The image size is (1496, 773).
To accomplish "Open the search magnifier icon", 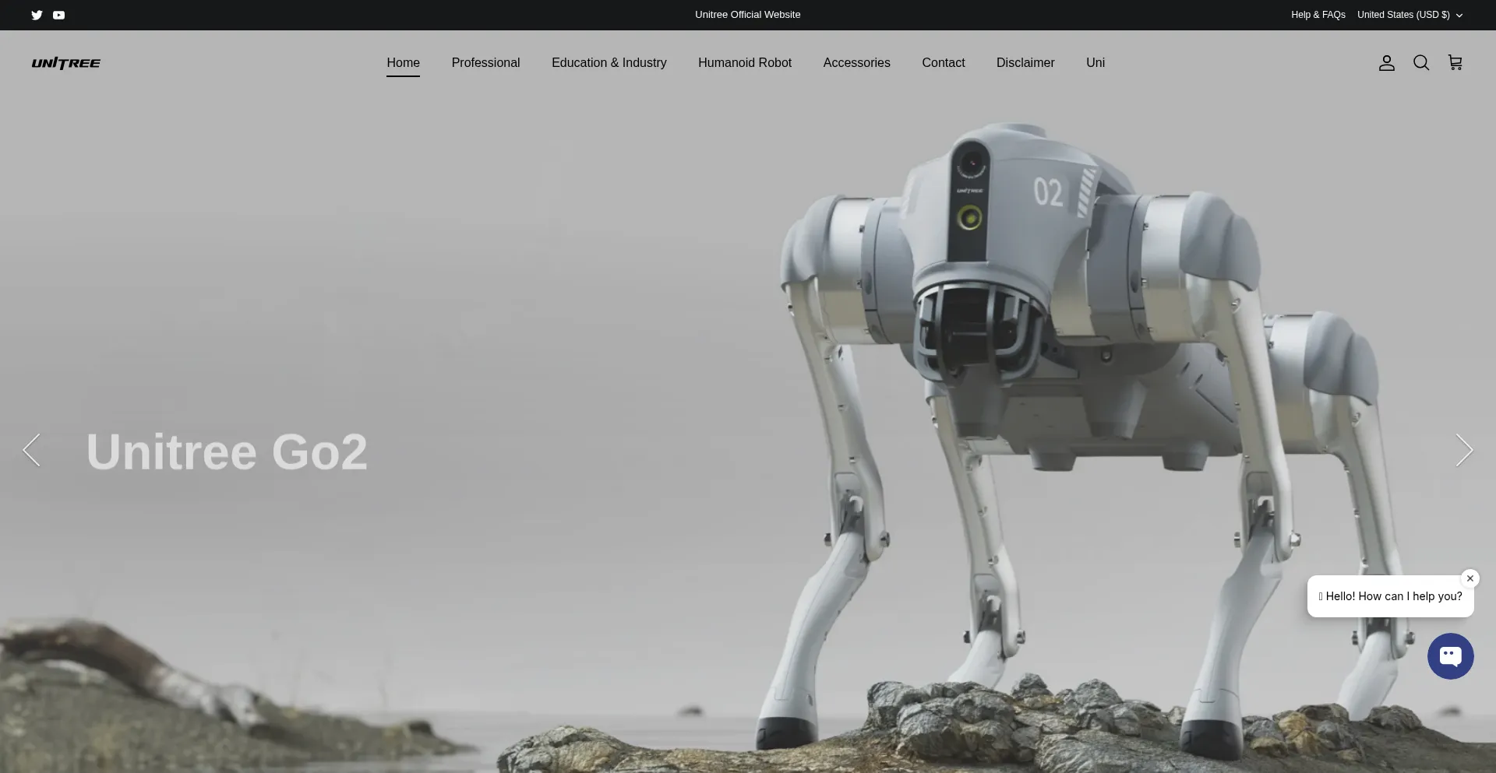I will [x=1420, y=63].
